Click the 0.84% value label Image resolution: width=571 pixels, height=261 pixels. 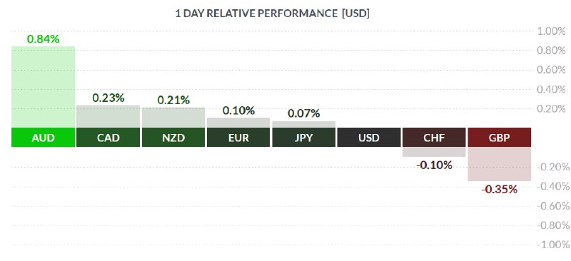point(43,39)
